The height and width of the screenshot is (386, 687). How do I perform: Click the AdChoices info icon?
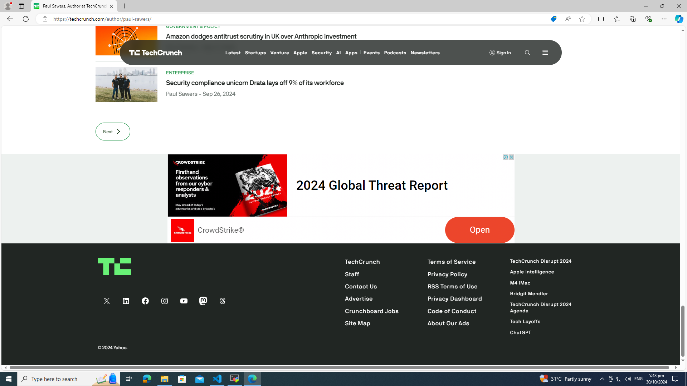pos(506,157)
